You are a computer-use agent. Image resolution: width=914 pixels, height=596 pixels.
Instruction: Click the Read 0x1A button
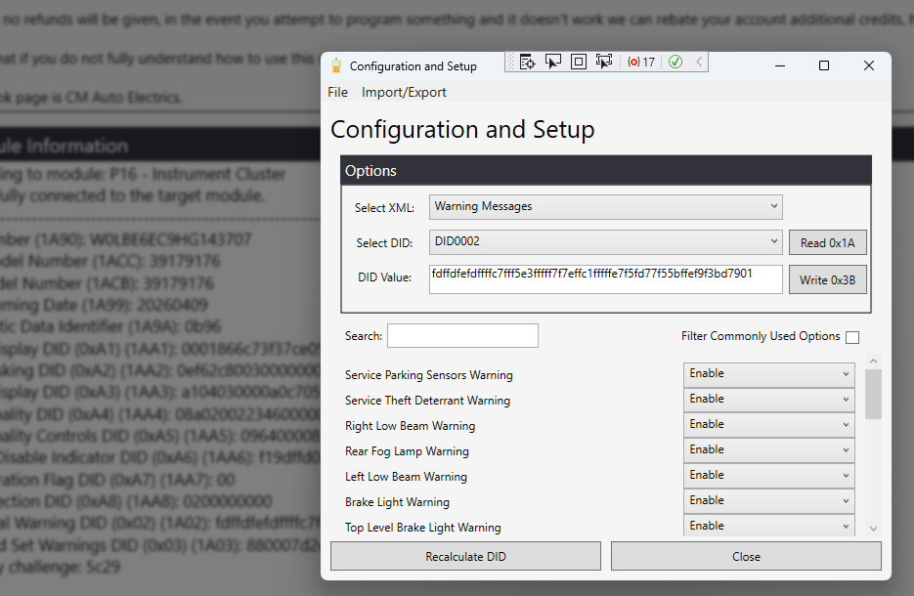[x=828, y=242]
